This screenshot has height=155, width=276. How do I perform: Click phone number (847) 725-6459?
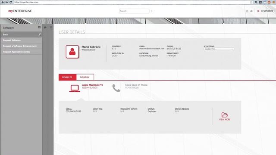pos(174,49)
